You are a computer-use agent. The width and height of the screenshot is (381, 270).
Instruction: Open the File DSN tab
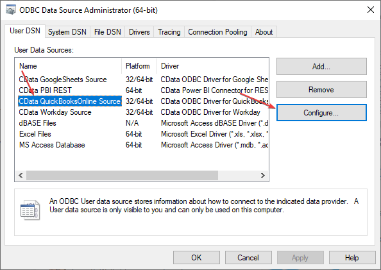tap(107, 32)
